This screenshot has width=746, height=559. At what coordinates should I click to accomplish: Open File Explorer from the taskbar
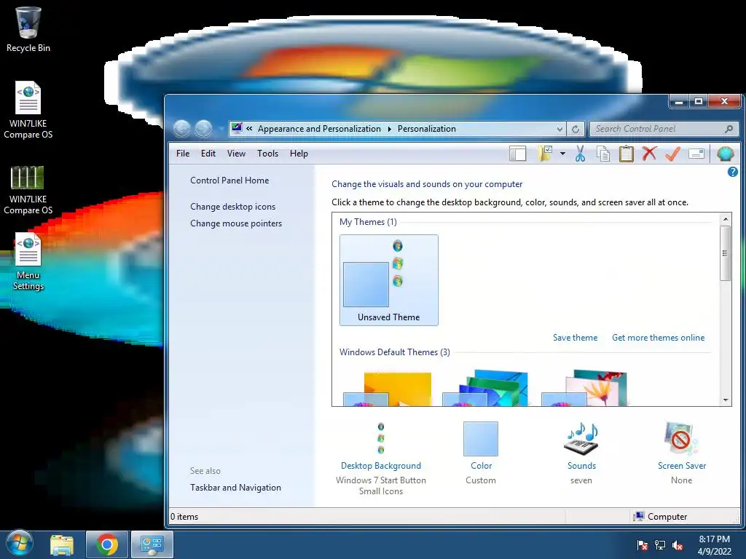[x=62, y=544]
